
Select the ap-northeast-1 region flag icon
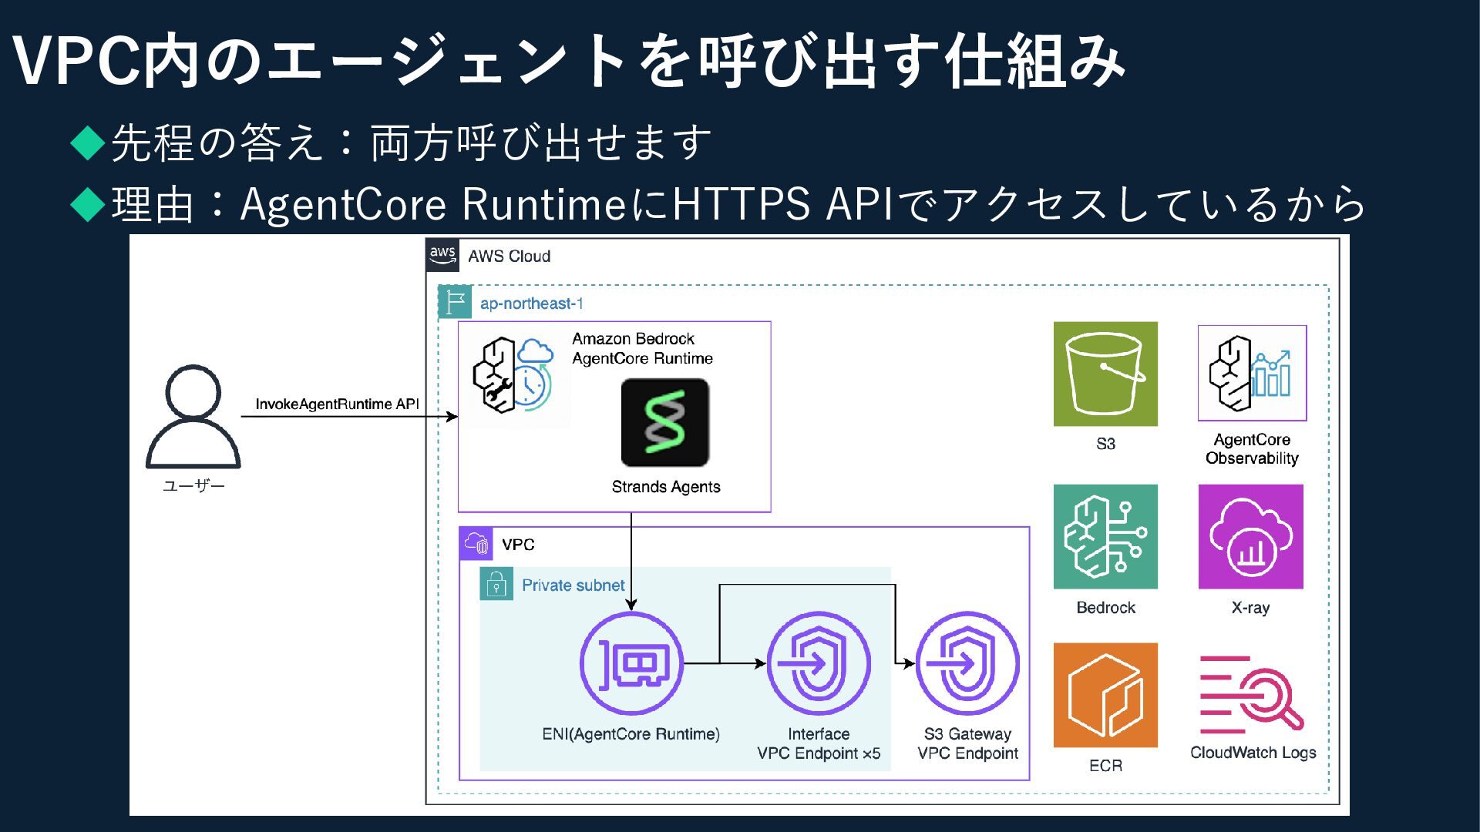point(454,302)
